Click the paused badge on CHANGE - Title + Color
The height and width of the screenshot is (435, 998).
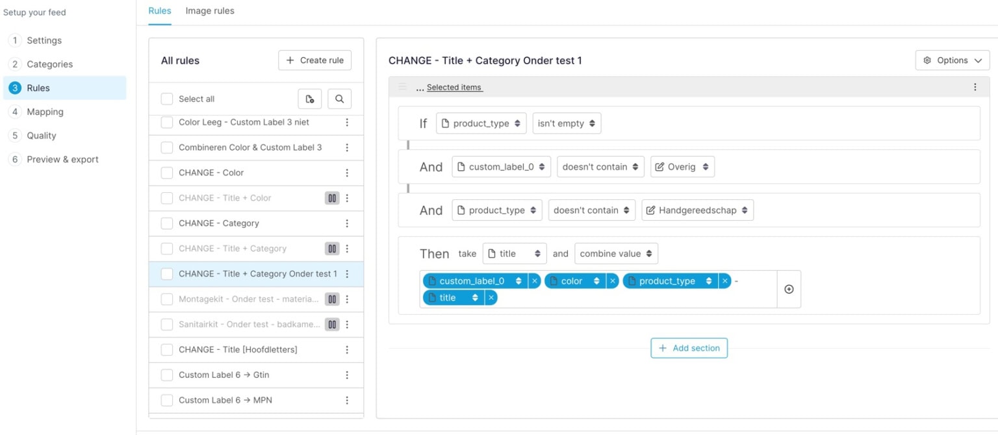tap(332, 197)
